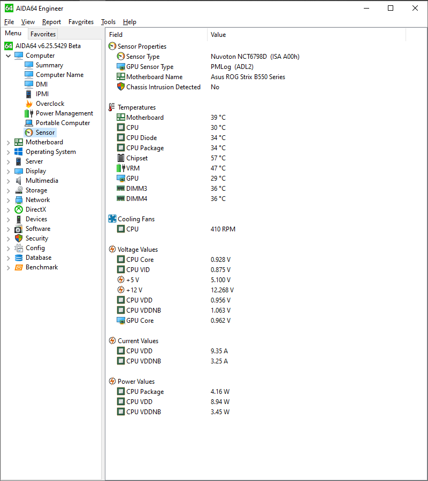Screen dimensions: 428x481
Task: Select the Server tree item label
Action: (34, 161)
